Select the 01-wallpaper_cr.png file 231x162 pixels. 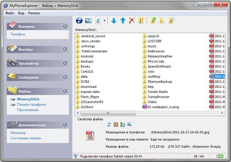160,107
